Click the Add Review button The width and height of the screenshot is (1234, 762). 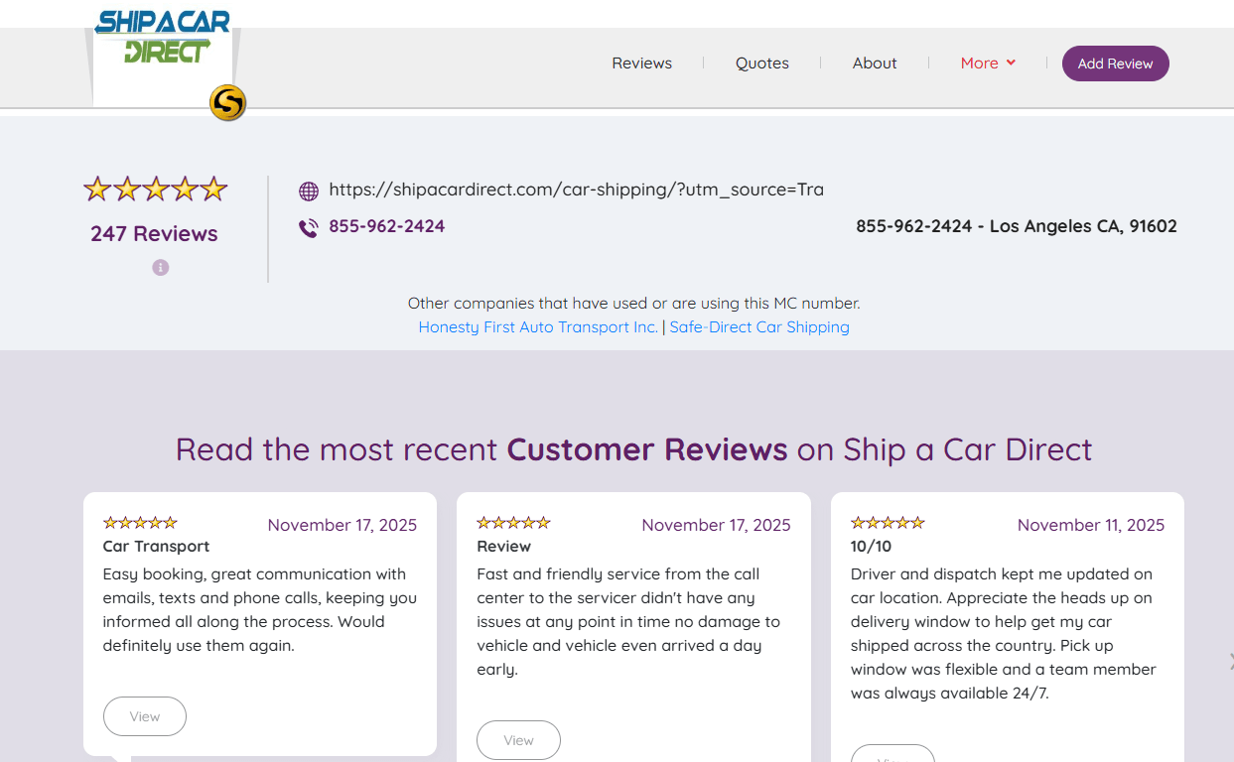click(x=1115, y=63)
